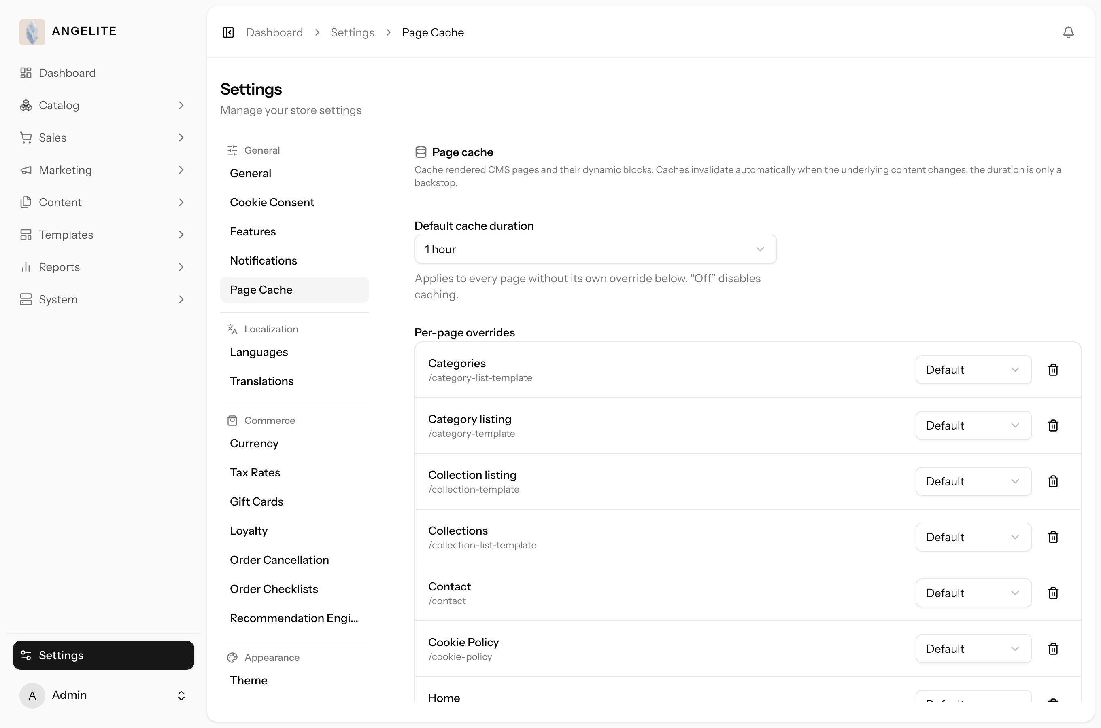Open Theme settings

(x=294, y=680)
